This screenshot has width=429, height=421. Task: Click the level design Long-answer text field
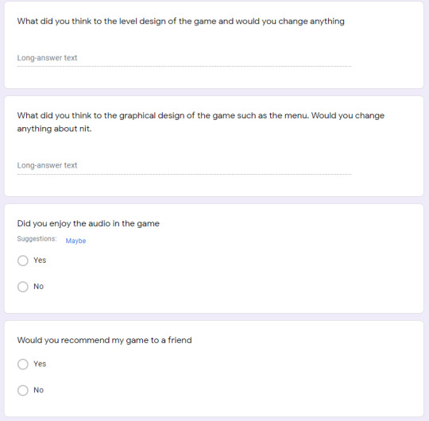[x=184, y=58]
